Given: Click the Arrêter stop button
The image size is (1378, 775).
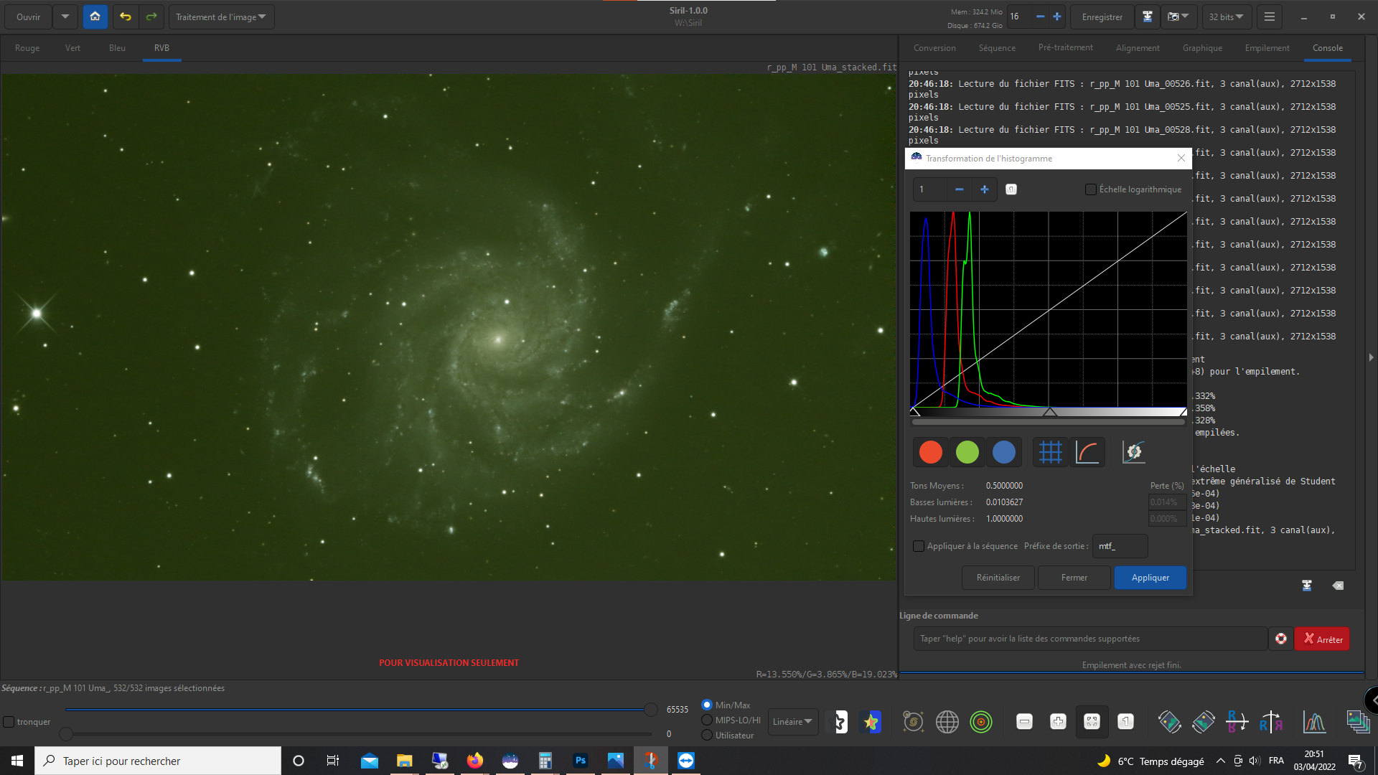Looking at the screenshot, I should click(1322, 639).
